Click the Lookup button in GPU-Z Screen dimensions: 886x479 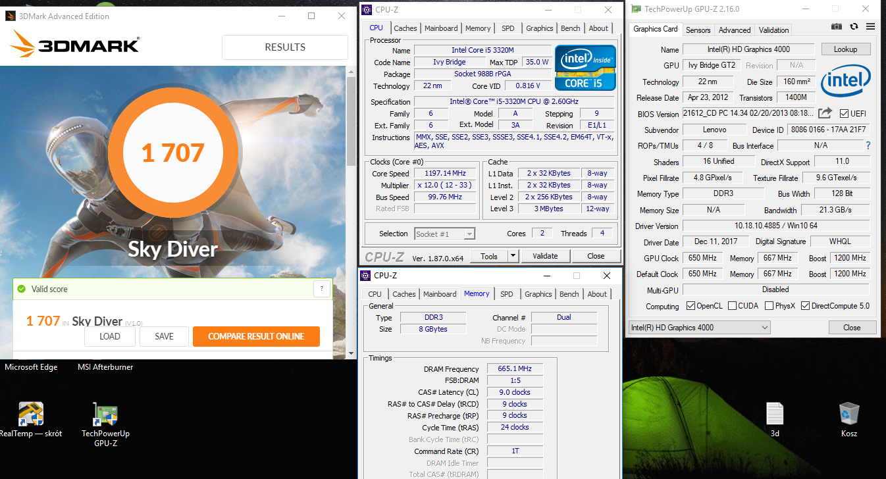tap(845, 49)
